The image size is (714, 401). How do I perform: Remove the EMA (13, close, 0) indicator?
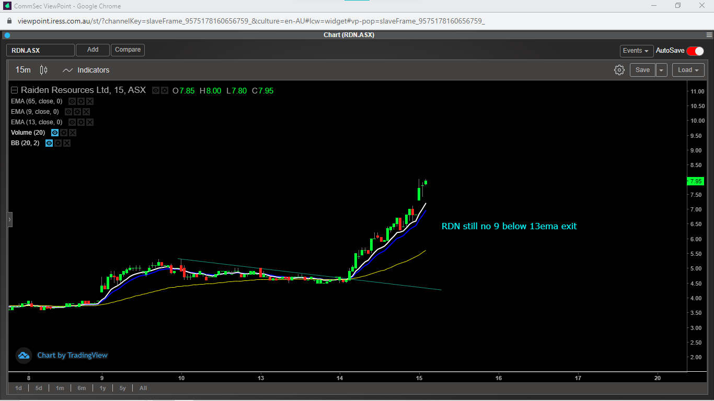[90, 122]
